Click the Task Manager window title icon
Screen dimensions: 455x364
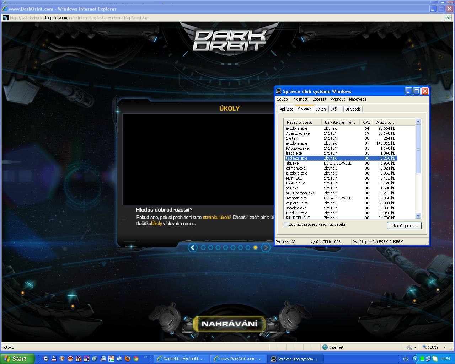point(279,91)
